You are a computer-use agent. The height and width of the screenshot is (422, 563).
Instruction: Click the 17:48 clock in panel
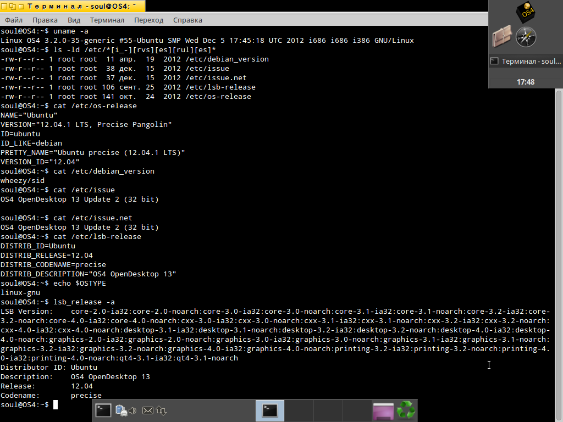tap(526, 82)
